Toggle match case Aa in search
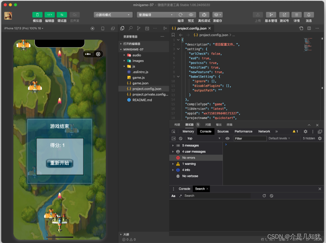Image resolution: width=326 pixels, height=243 pixels. point(173,196)
